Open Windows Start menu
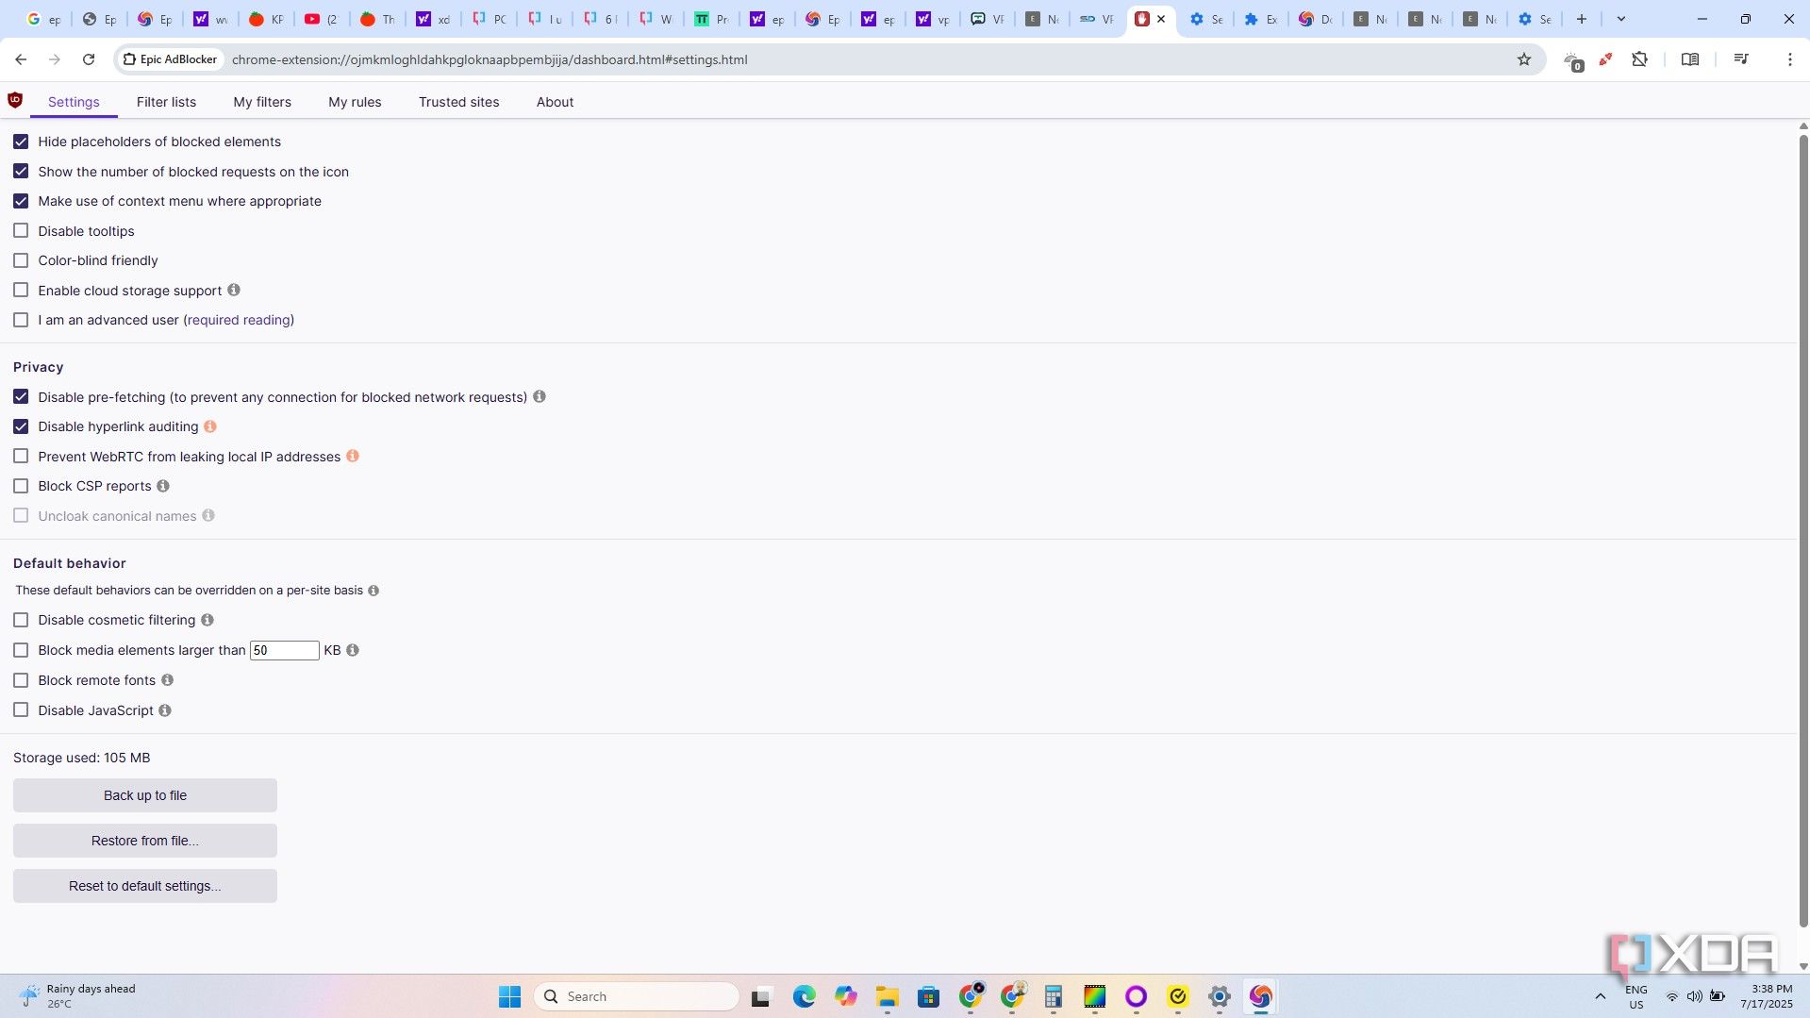The height and width of the screenshot is (1018, 1810). [509, 996]
